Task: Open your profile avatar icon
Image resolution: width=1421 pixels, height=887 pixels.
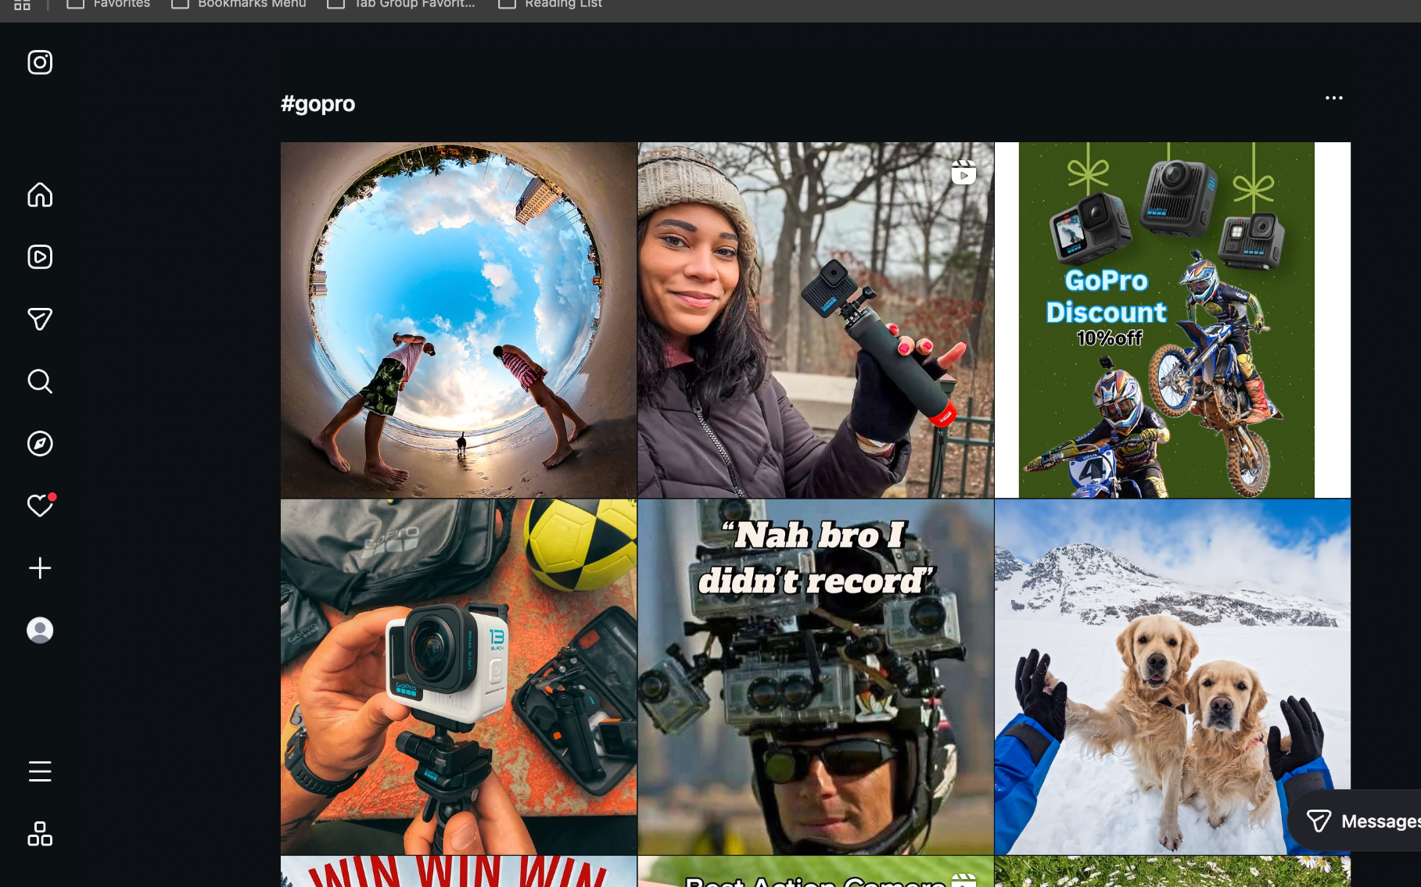Action: pos(39,630)
